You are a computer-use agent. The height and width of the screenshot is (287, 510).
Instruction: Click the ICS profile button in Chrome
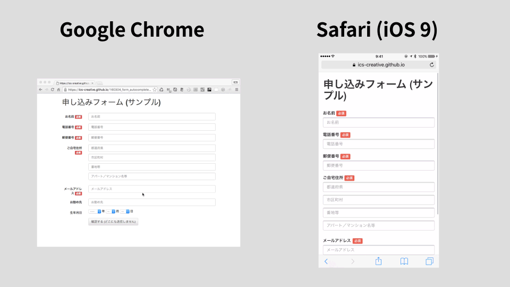coord(235,82)
